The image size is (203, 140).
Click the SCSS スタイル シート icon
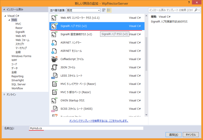[54, 109]
